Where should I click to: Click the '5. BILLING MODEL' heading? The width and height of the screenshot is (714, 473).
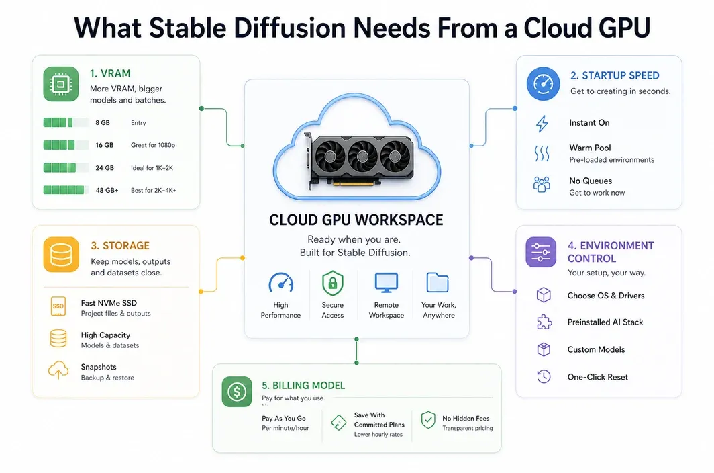[303, 386]
